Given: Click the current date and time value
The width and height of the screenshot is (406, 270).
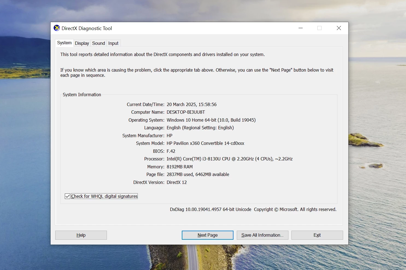Looking at the screenshot, I should click(191, 104).
